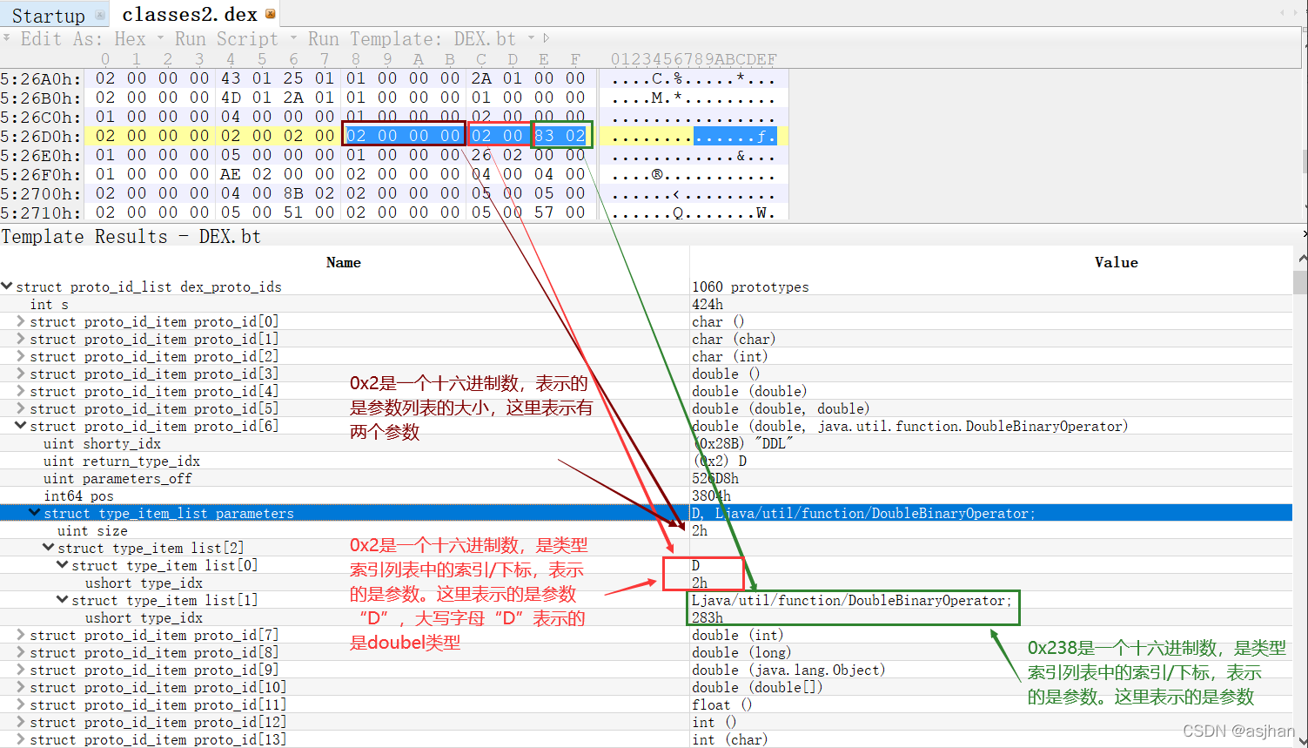Click hex address 5:26D0h row label
This screenshot has height=748, width=1308.
click(41, 136)
